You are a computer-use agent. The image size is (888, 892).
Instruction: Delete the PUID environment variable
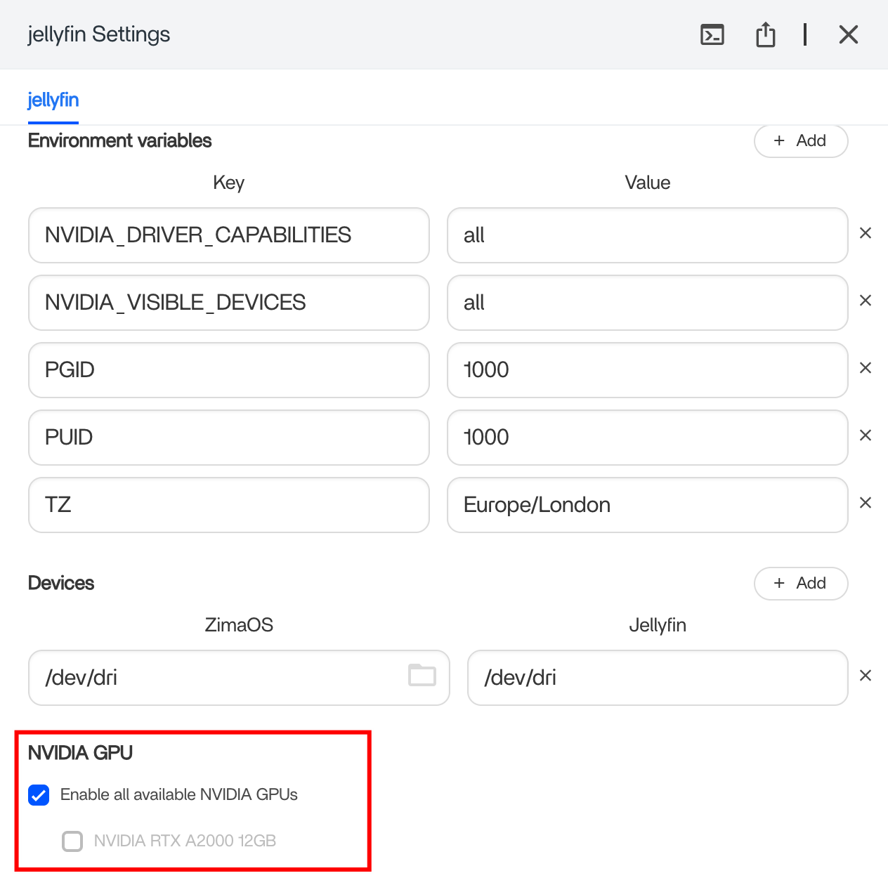tap(866, 435)
